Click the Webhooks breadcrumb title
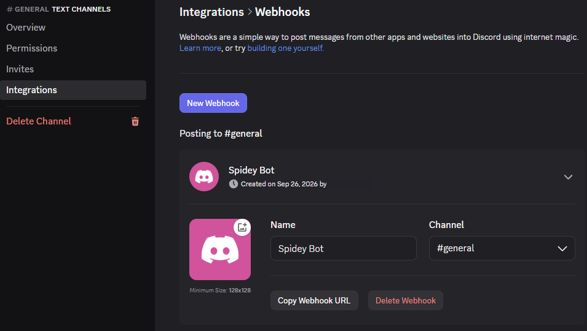 282,12
